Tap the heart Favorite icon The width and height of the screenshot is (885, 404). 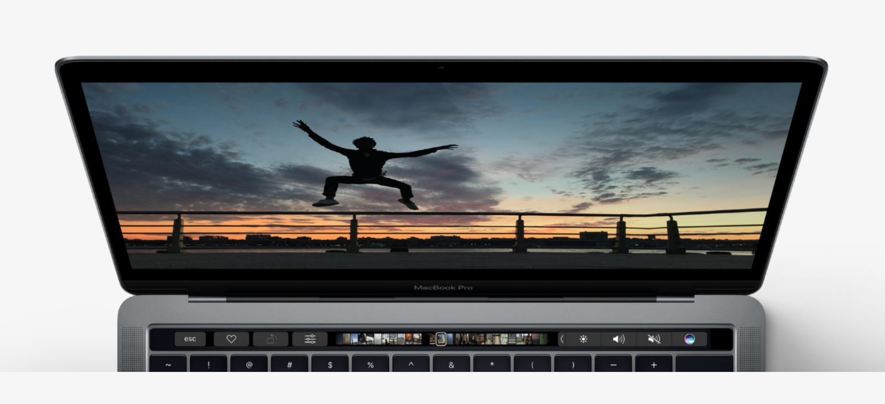tap(231, 339)
